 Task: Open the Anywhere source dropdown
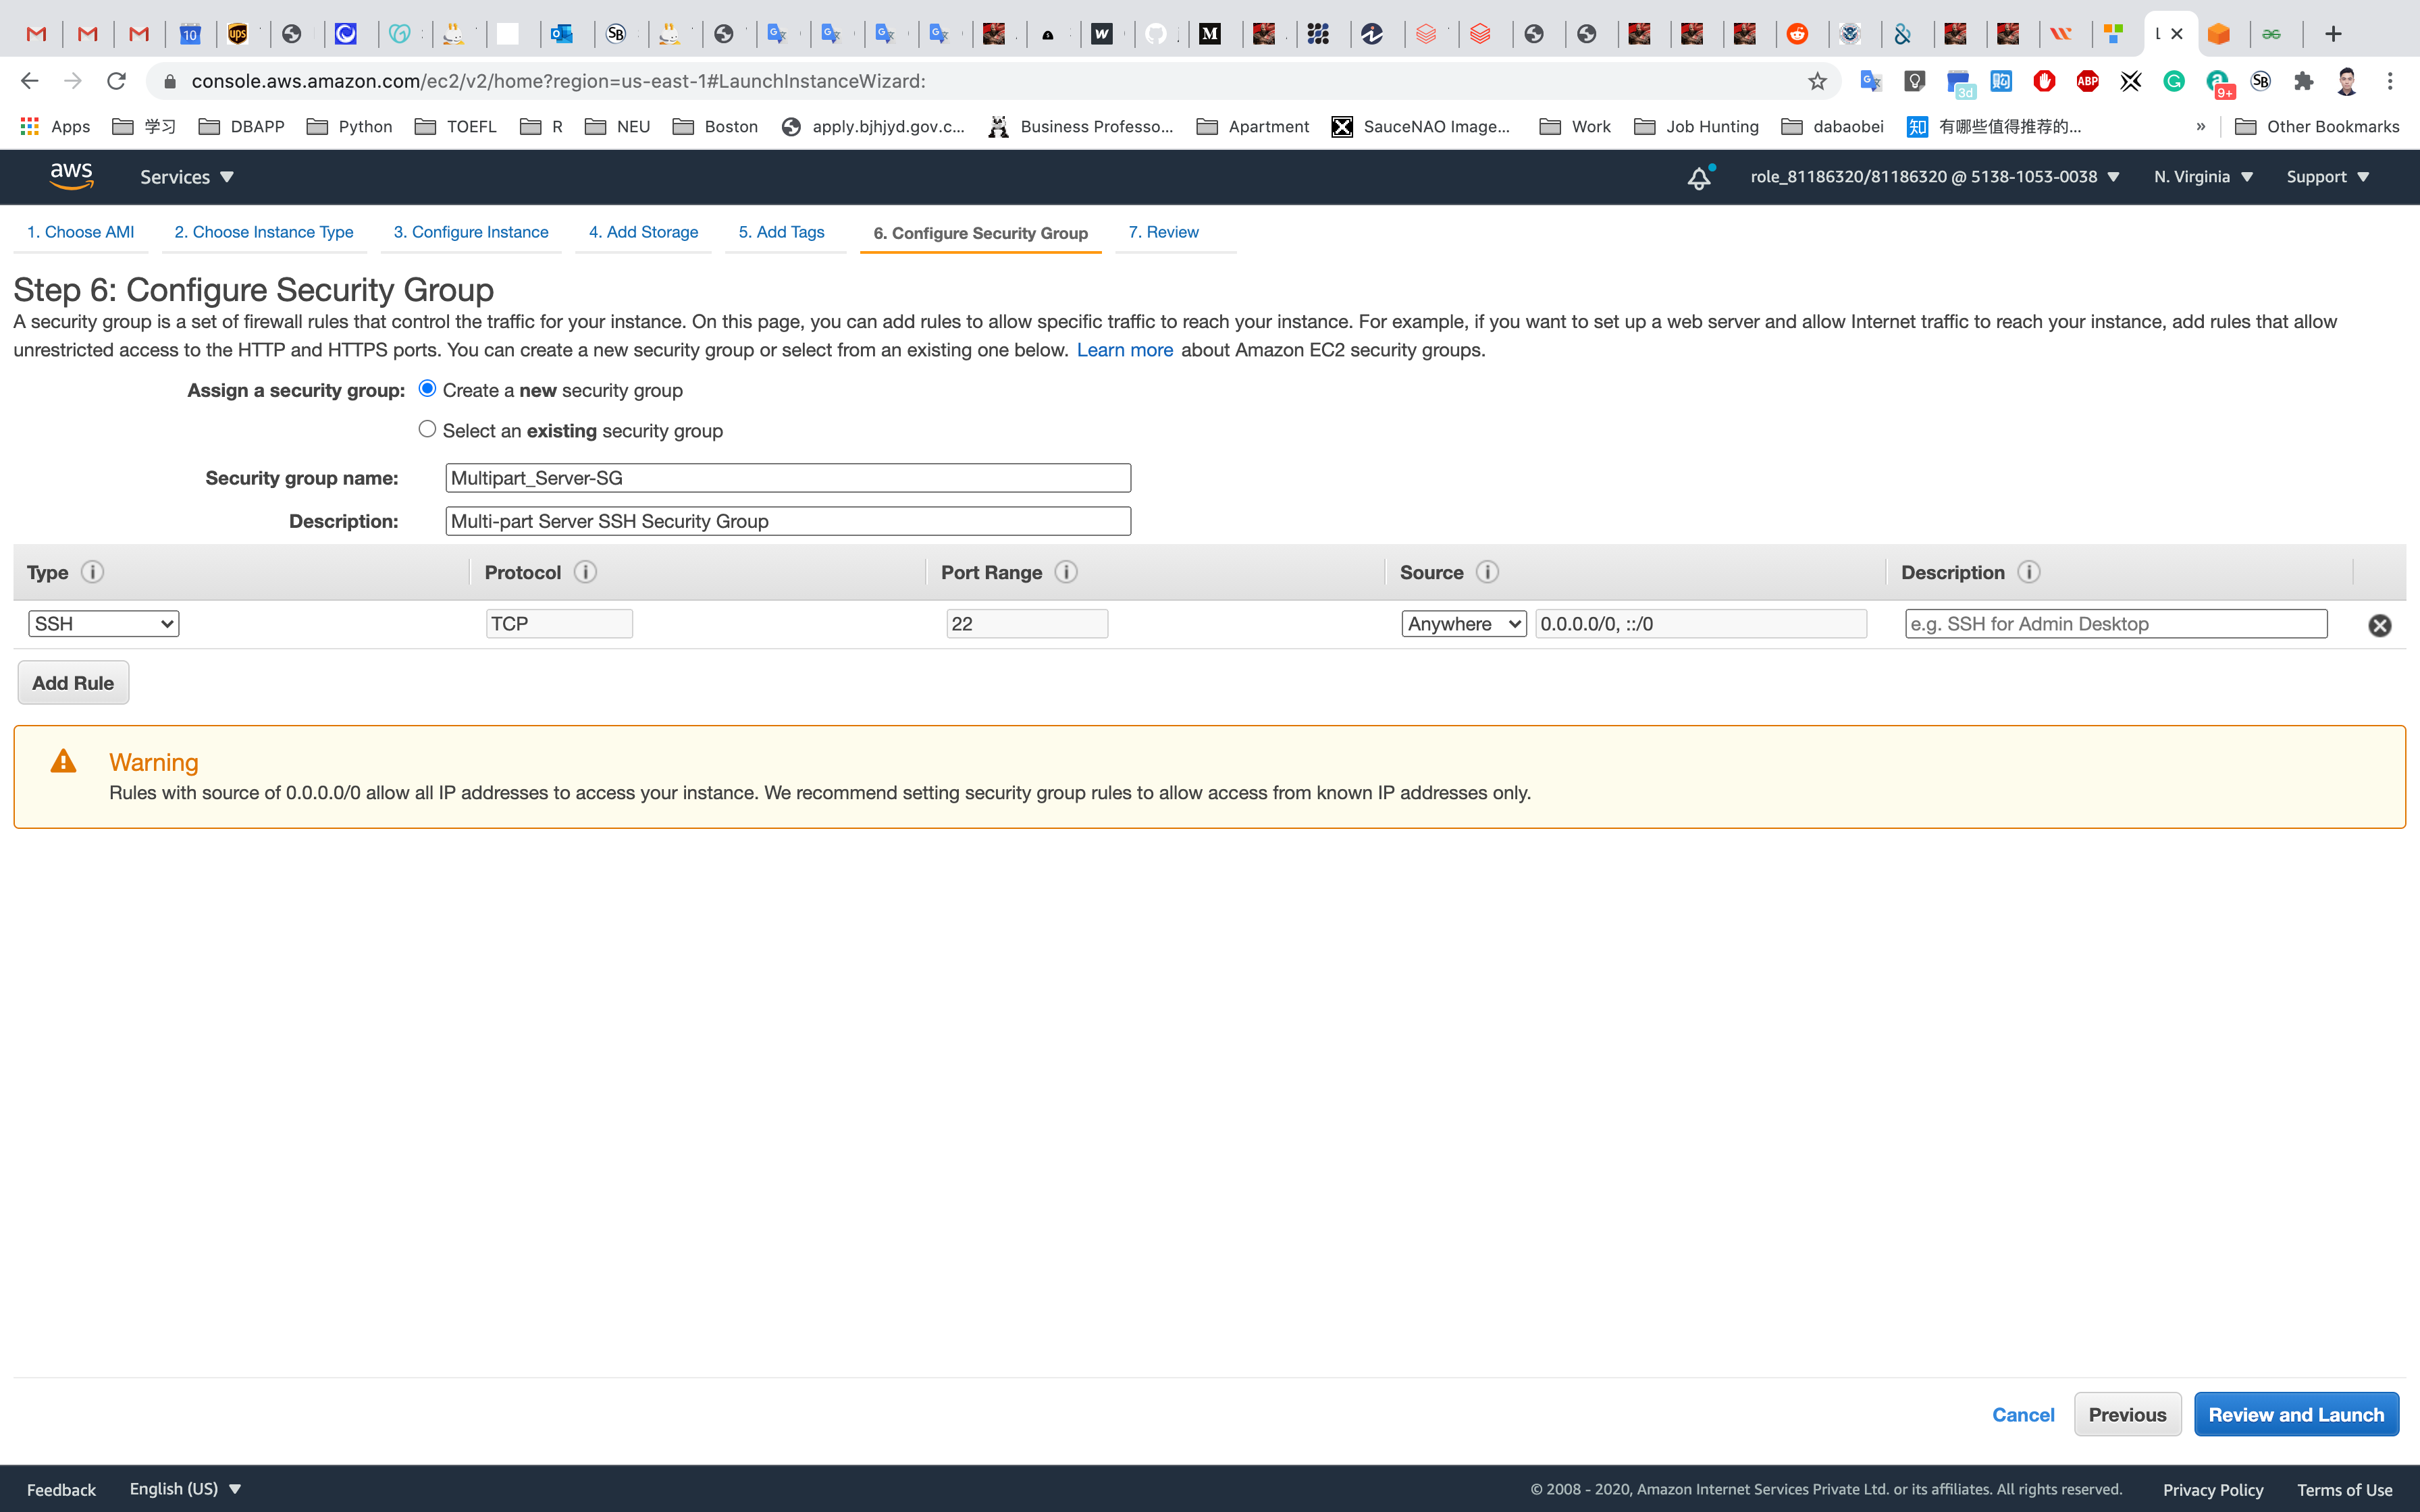pyautogui.click(x=1463, y=624)
